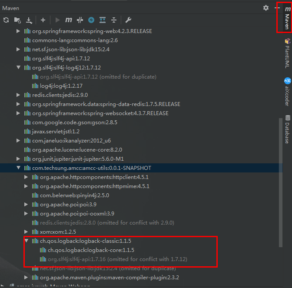Hide the Maven panel with minimize icon
The image size is (292, 288).
coord(277,8)
